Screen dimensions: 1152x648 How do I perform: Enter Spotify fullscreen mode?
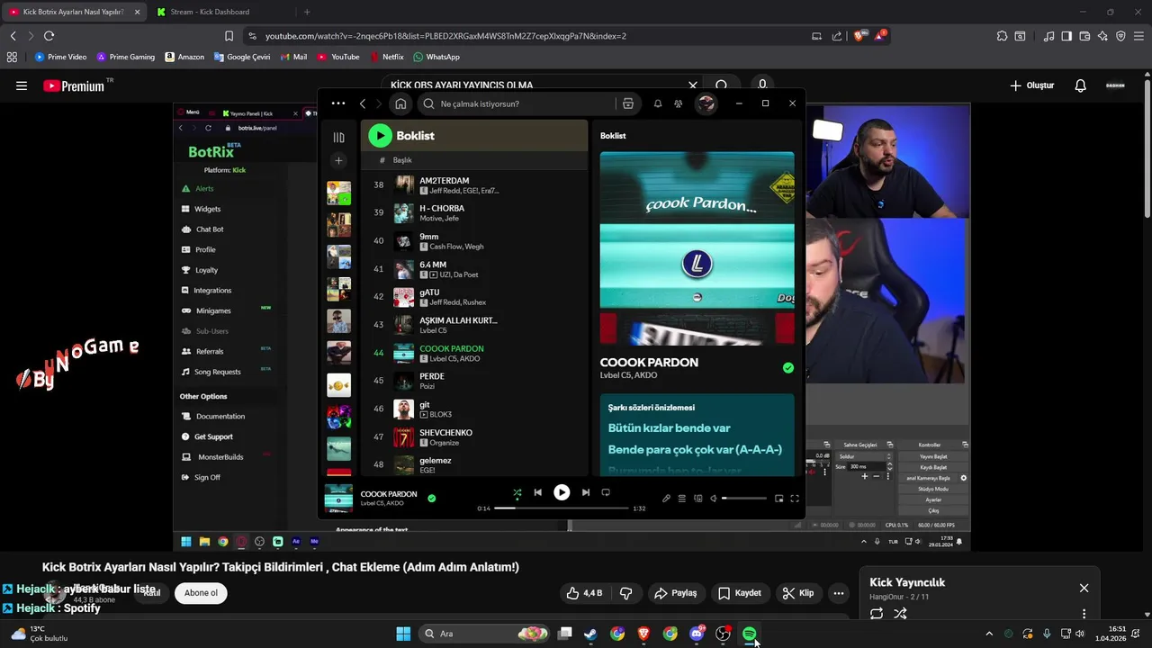pyautogui.click(x=795, y=498)
